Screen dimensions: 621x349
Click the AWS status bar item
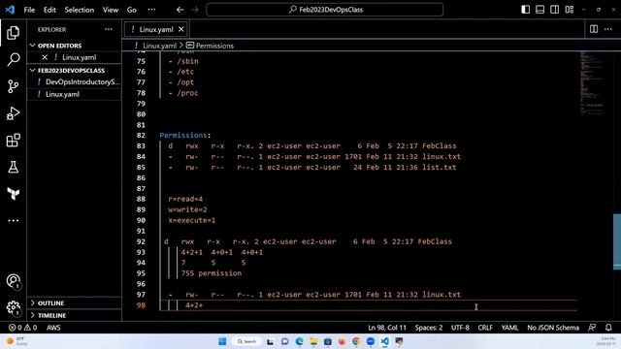53,328
